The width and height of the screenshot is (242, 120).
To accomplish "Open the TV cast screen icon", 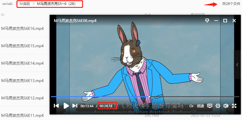I will tap(210, 106).
